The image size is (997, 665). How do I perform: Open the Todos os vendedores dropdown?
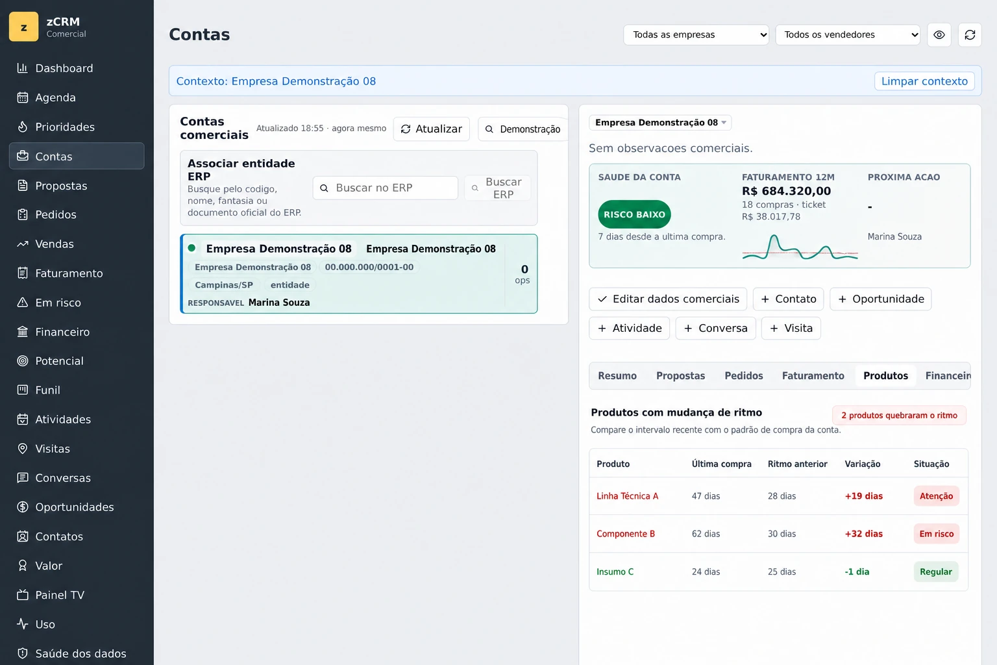pyautogui.click(x=848, y=34)
